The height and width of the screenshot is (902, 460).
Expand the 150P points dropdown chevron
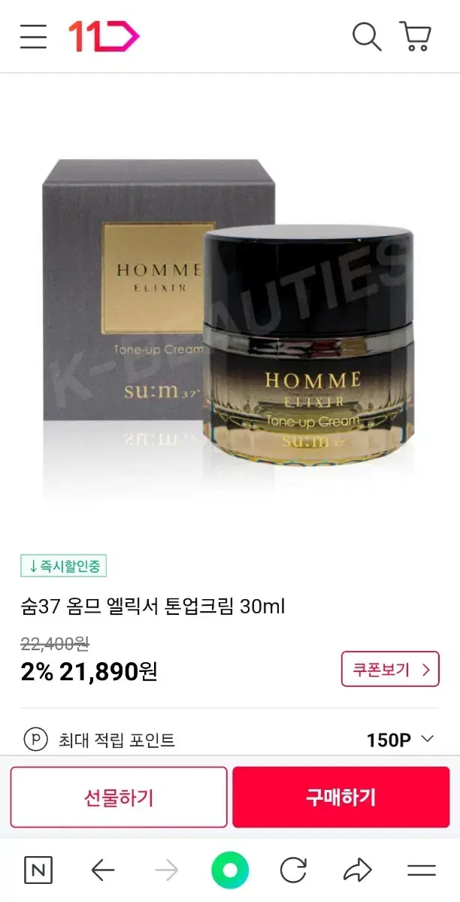428,739
